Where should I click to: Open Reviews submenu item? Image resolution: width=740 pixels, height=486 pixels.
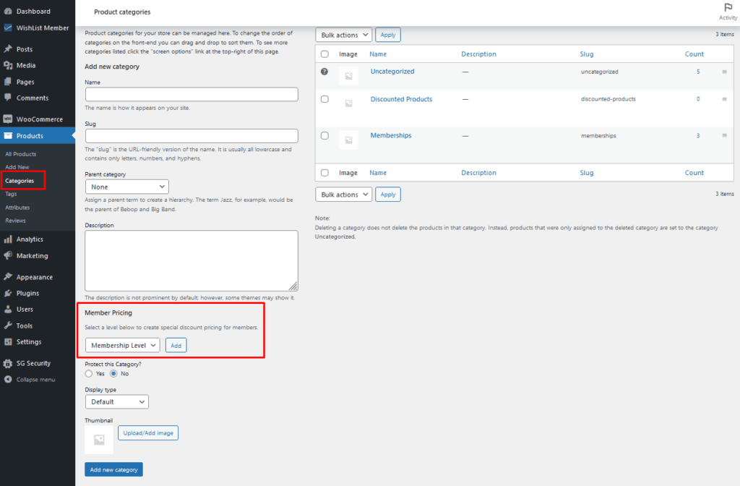pyautogui.click(x=16, y=221)
